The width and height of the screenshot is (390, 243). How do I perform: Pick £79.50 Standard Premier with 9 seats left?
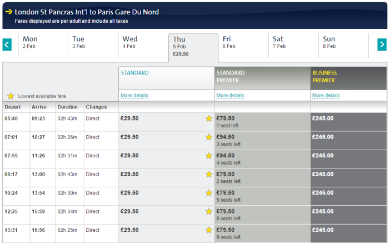point(262,234)
